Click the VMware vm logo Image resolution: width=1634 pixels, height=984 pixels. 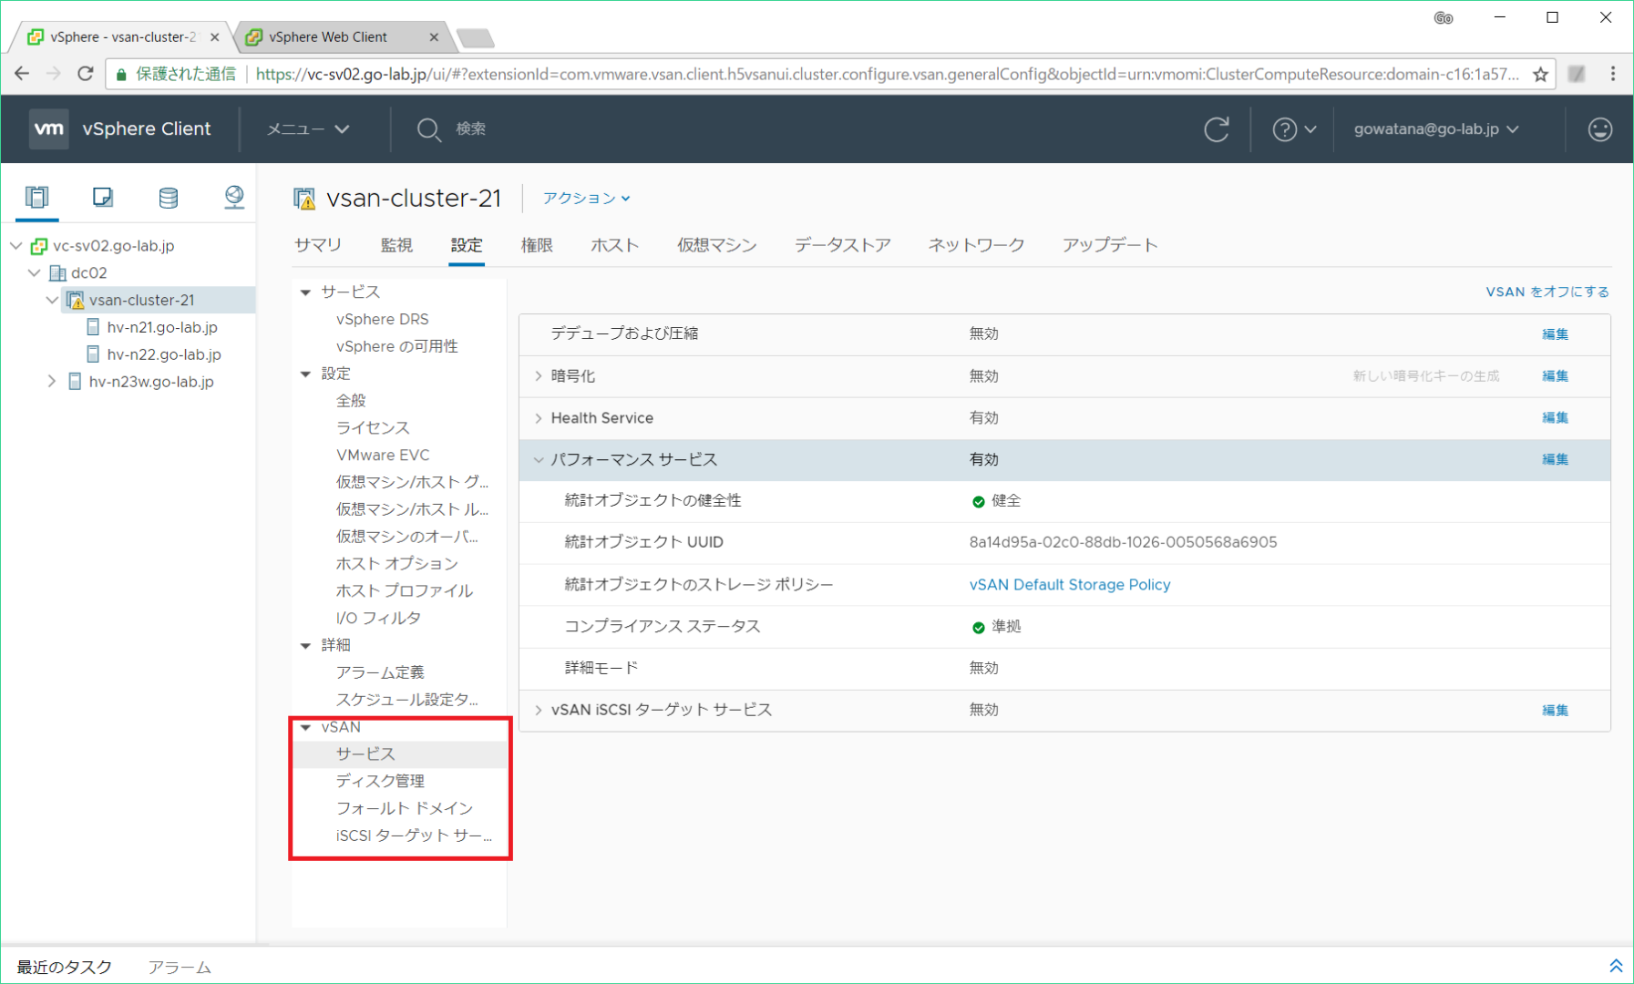click(x=48, y=128)
